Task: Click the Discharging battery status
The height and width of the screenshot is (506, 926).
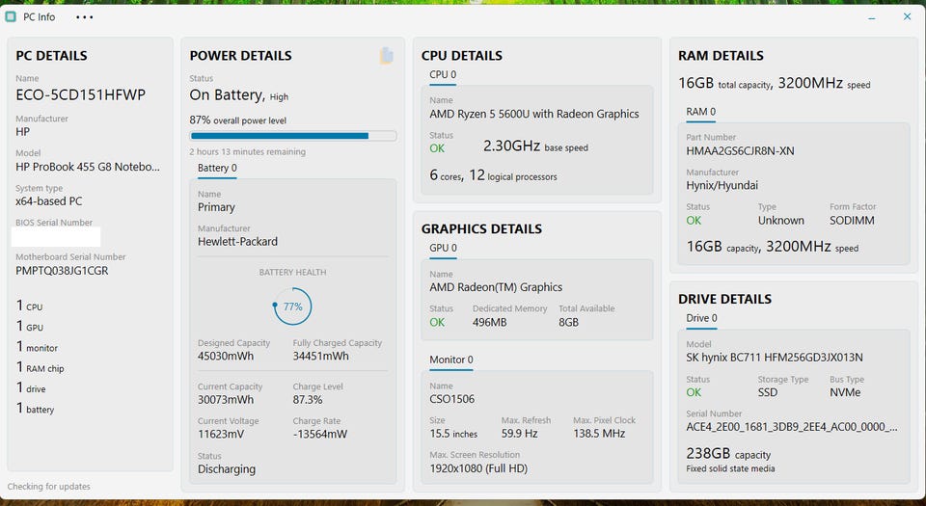Action: click(x=227, y=469)
